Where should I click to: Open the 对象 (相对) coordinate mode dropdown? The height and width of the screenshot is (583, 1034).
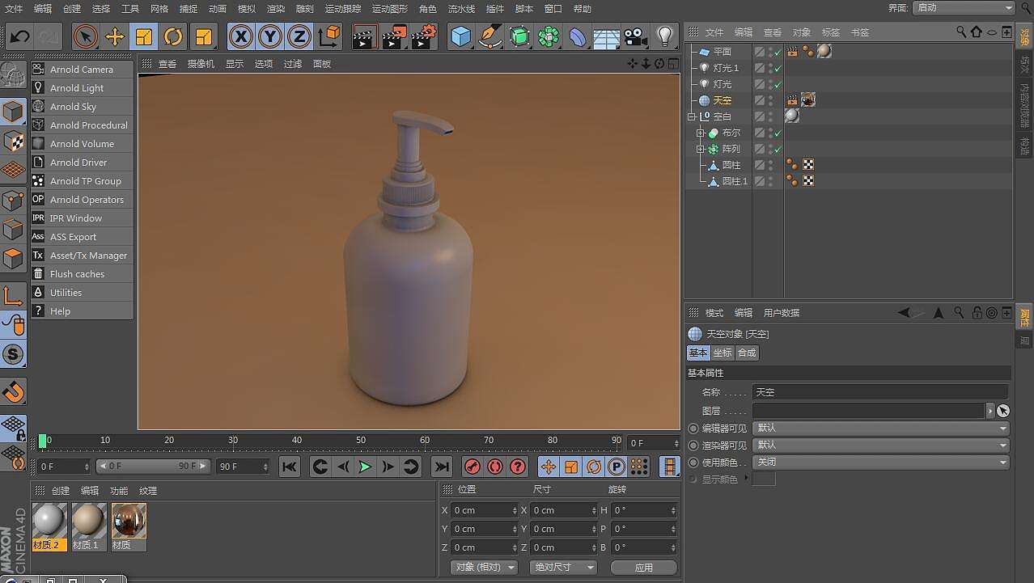click(484, 568)
